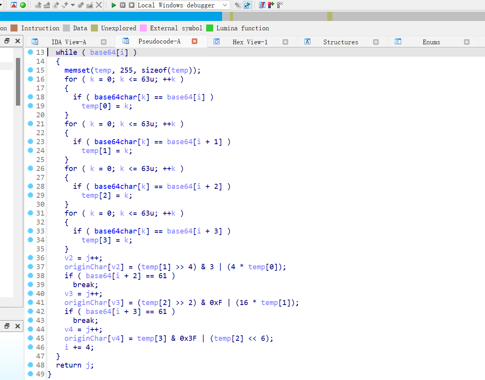The height and width of the screenshot is (380, 485).
Task: Open the Local Windows debugger dropdown
Action: pos(183,5)
